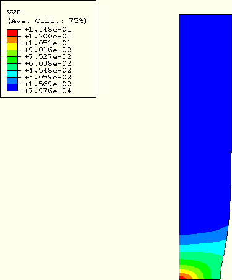Click the +6.038e-02 legend value
Viewport: 232px width, 280px height.
tap(48, 63)
